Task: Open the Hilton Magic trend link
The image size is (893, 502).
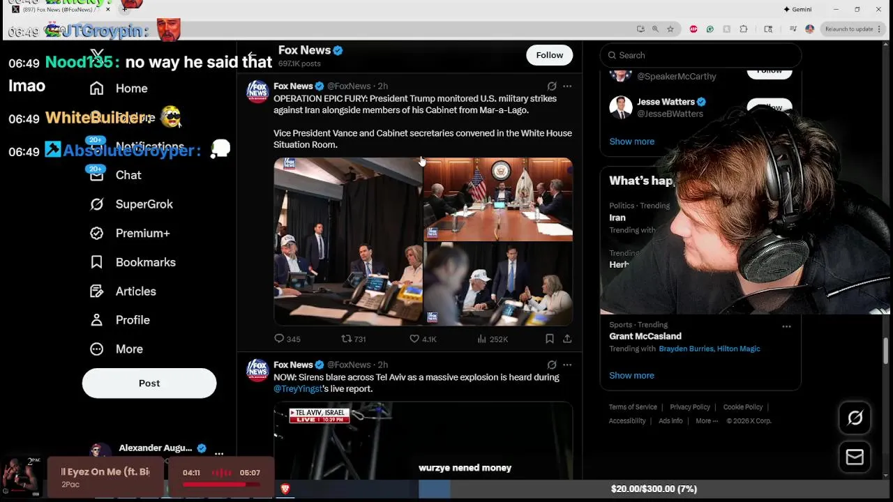Action: click(x=740, y=349)
